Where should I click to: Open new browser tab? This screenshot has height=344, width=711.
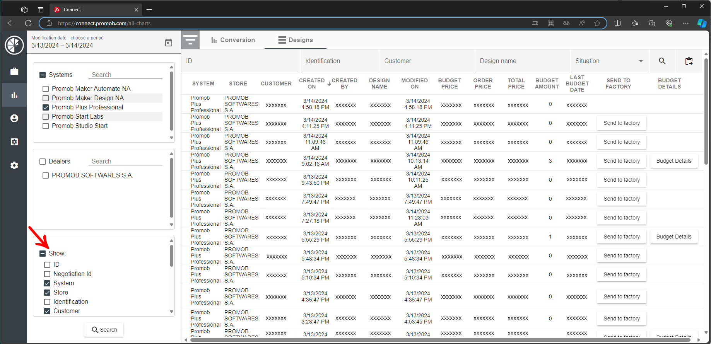pyautogui.click(x=149, y=10)
